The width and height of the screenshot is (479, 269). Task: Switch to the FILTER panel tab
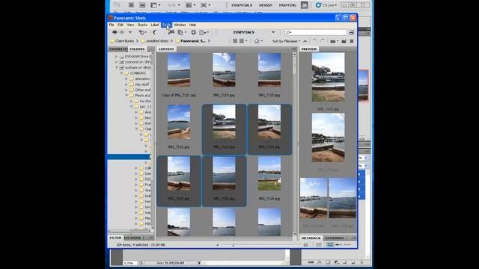[x=115, y=238]
